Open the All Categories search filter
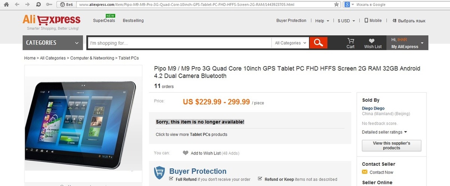This screenshot has width=450, height=186. [x=290, y=43]
